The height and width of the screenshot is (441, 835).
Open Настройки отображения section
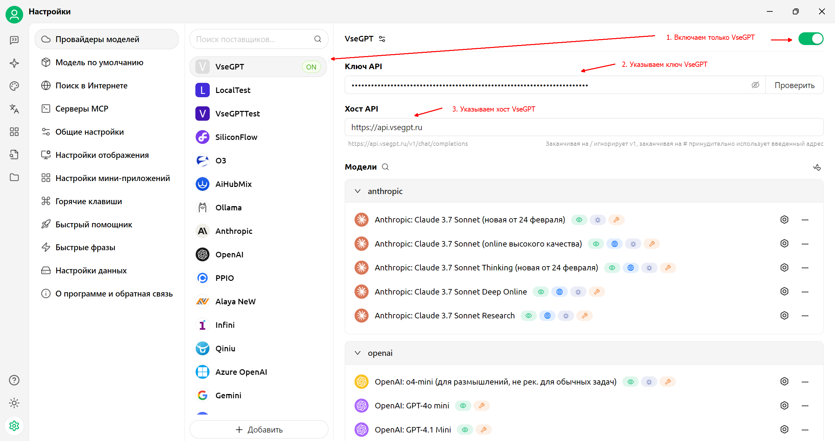107,155
